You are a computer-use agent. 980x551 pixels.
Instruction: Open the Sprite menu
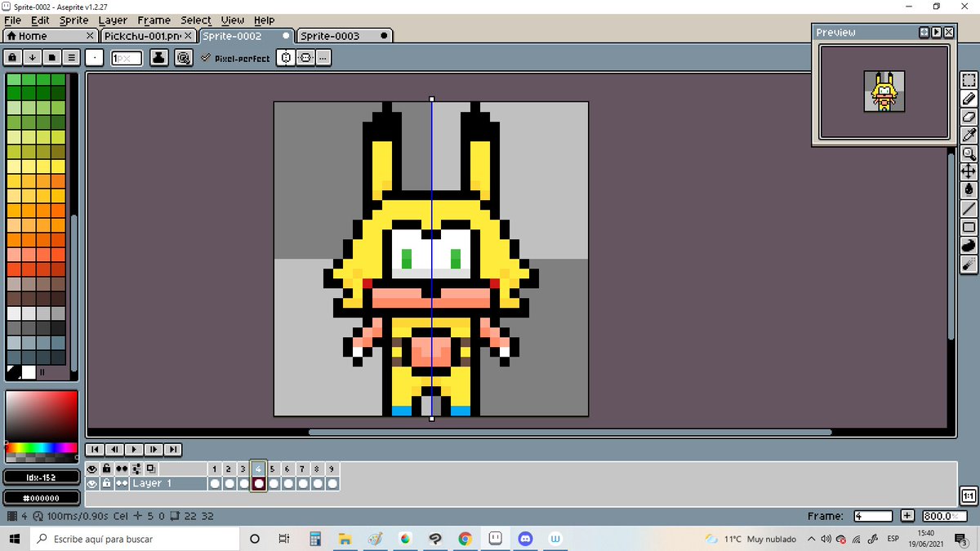(74, 20)
